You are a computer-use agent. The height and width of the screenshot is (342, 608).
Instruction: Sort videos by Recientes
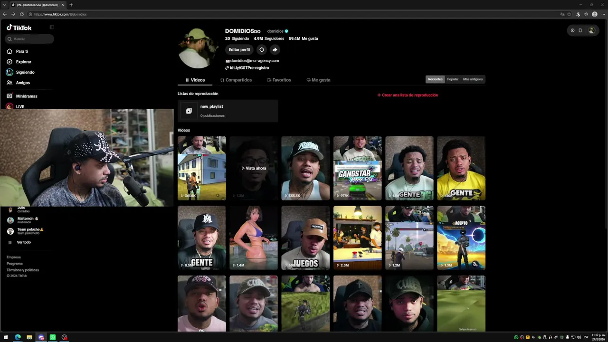[435, 79]
